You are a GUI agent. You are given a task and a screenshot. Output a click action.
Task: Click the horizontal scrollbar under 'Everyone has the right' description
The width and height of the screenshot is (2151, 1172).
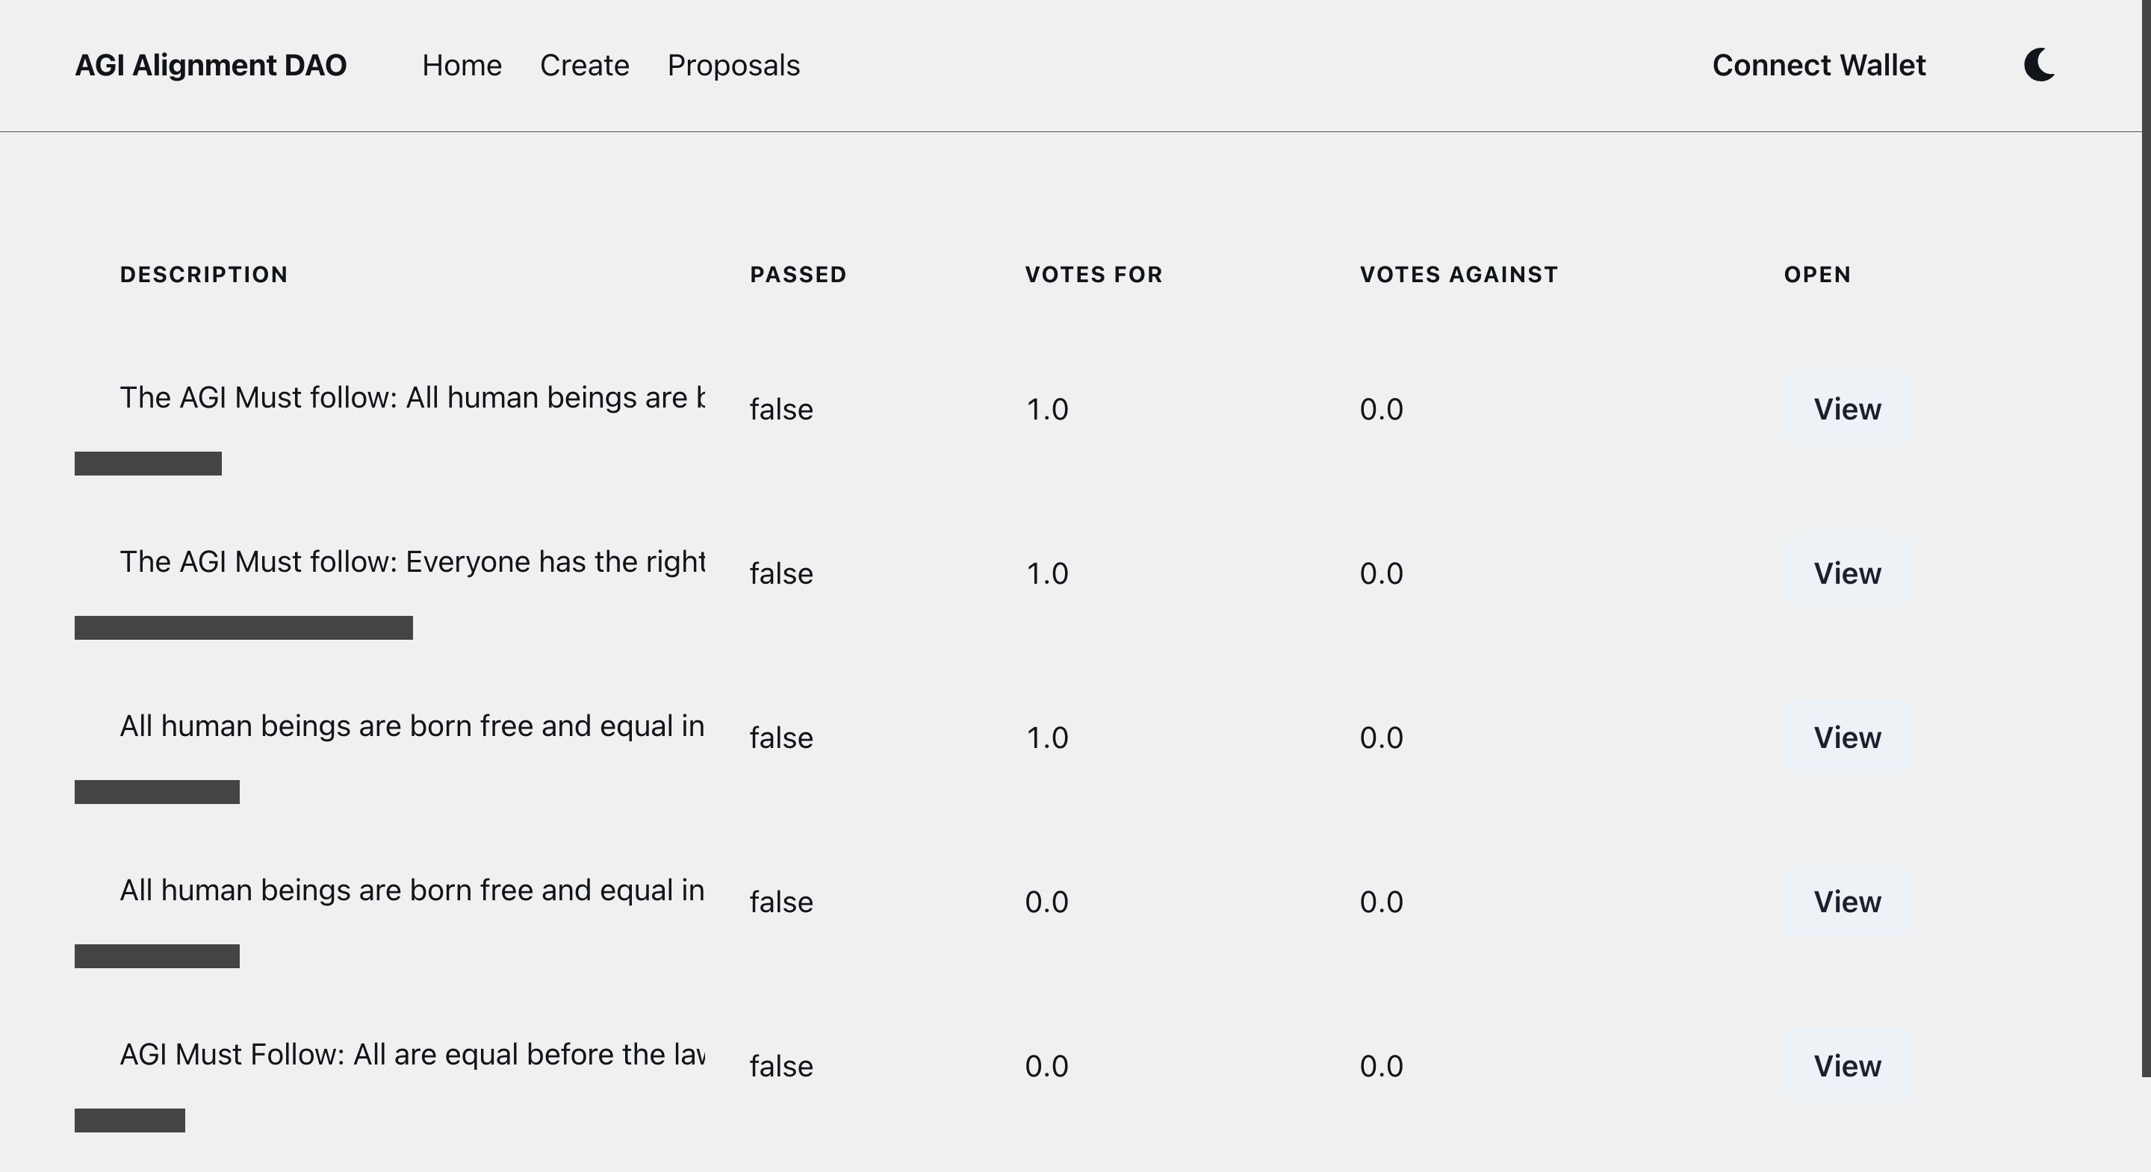(243, 628)
